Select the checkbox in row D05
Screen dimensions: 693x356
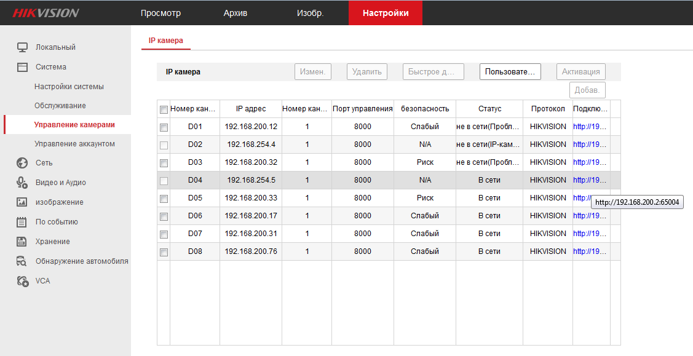click(164, 199)
